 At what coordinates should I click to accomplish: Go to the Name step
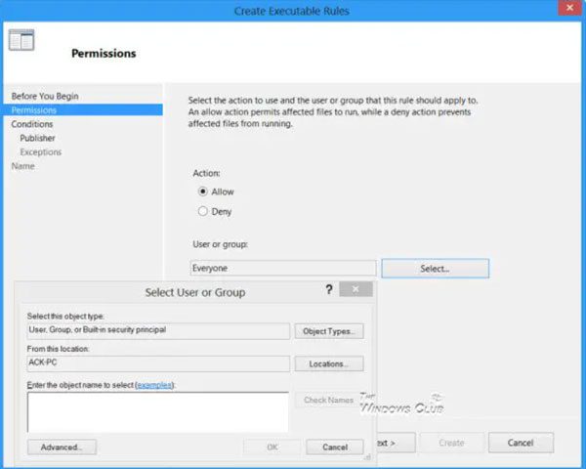22,166
